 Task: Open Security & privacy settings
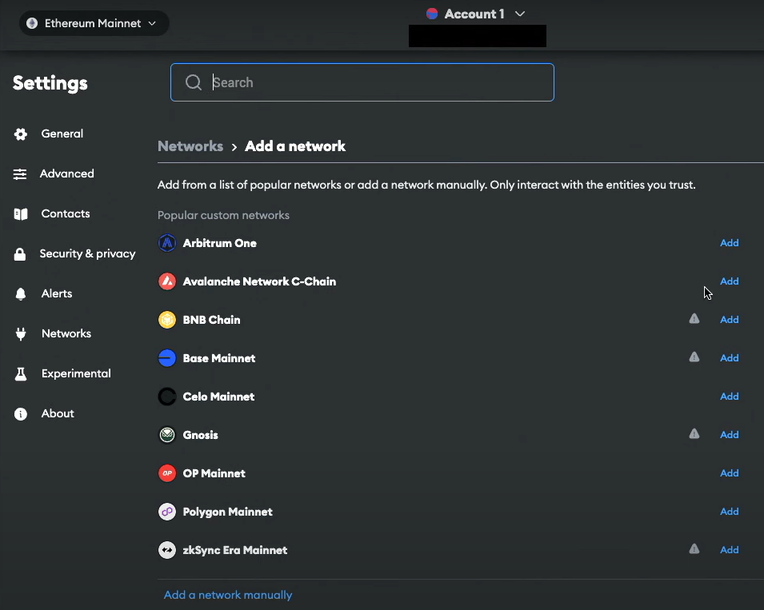pyautogui.click(x=88, y=253)
